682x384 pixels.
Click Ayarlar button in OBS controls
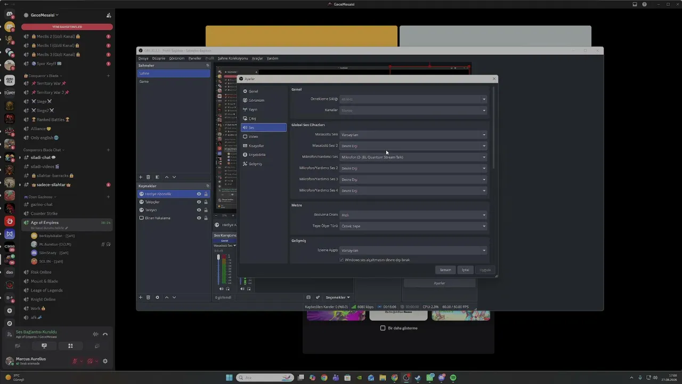pyautogui.click(x=439, y=283)
